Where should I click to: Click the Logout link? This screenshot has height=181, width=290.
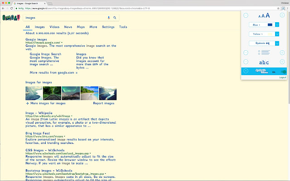coord(283,77)
